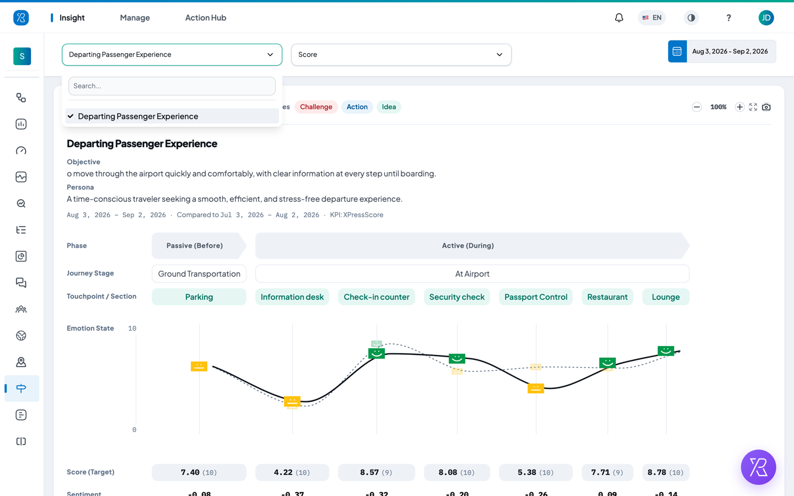
Task: Toggle the Idea filter tag
Action: click(x=389, y=107)
